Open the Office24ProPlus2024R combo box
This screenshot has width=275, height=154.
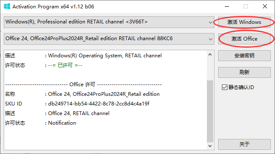coord(109,39)
